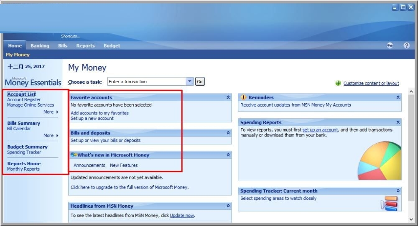Image resolution: width=418 pixels, height=226 pixels.
Task: Click the green plus customize icon
Action: (x=338, y=83)
